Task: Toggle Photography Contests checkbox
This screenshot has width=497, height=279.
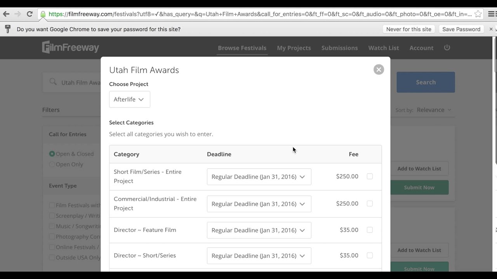Action: coord(52,237)
